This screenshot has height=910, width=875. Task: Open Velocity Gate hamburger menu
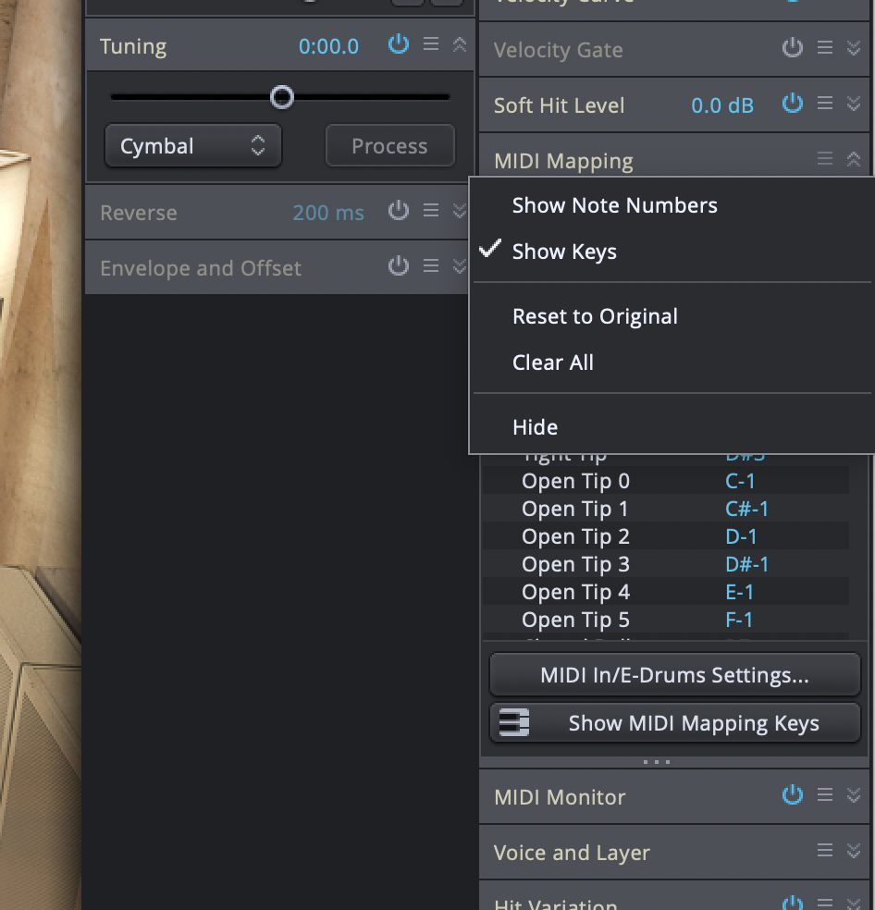[x=825, y=48]
